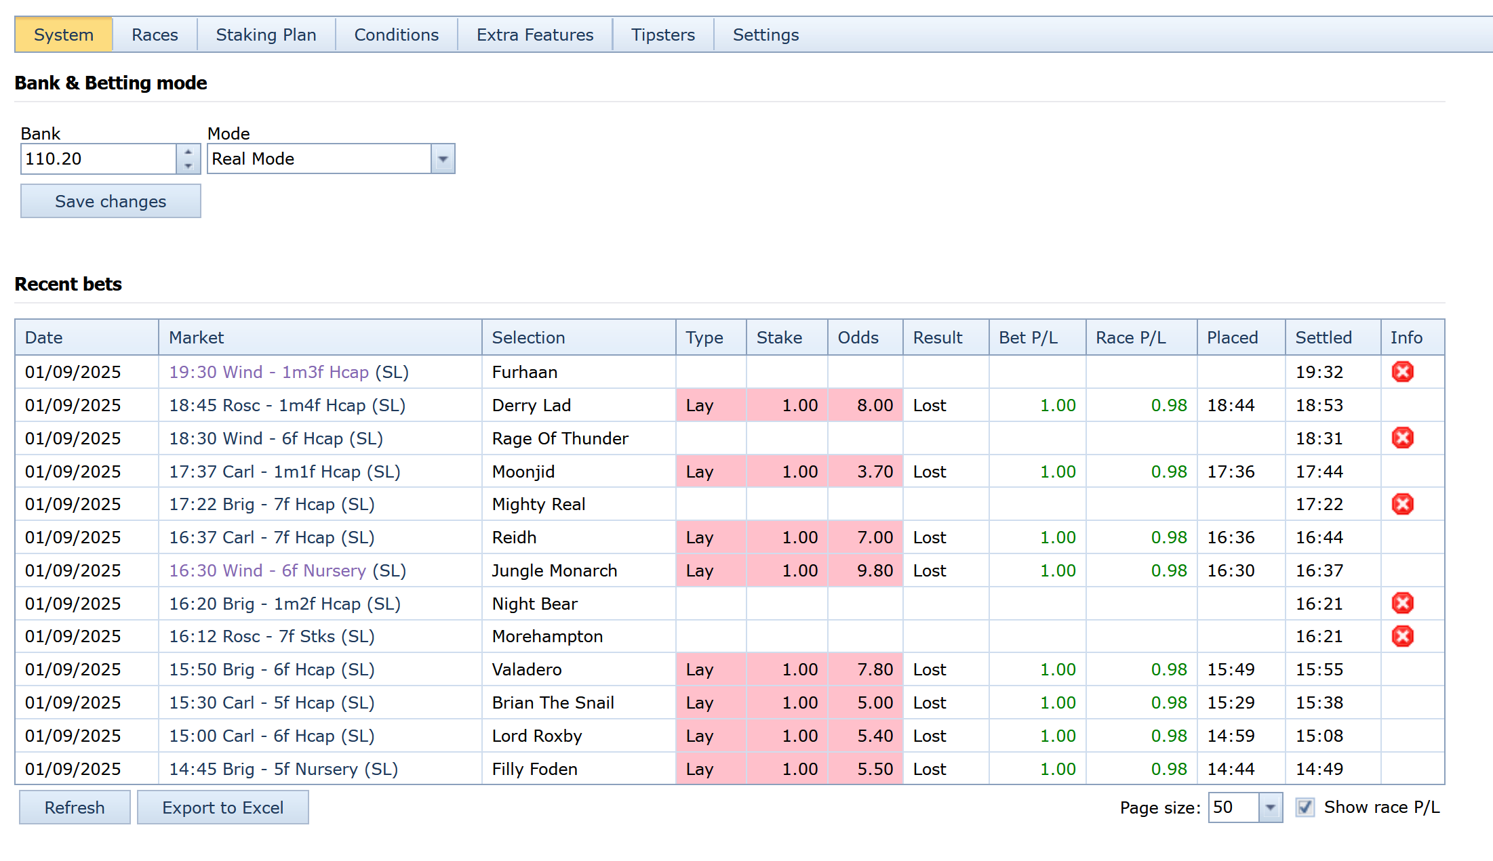The image size is (1493, 861).
Task: Decrease Bank value with down spinner arrow
Action: coord(188,166)
